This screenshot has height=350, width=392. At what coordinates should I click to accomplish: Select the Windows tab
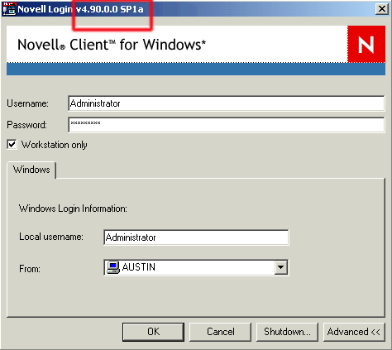(31, 170)
